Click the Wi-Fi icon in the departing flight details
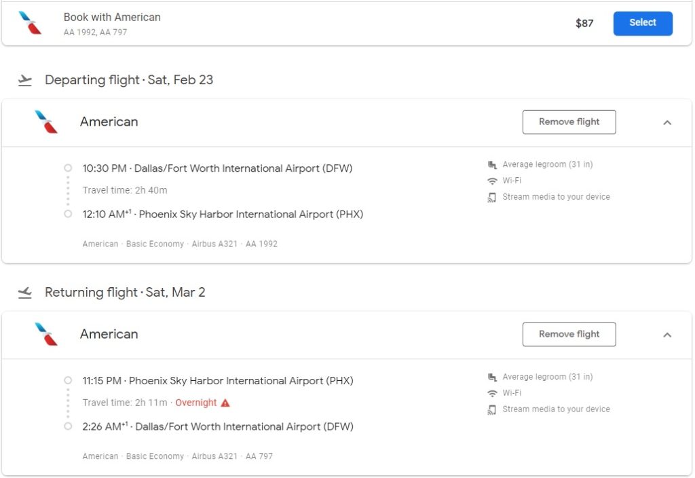 click(x=492, y=181)
